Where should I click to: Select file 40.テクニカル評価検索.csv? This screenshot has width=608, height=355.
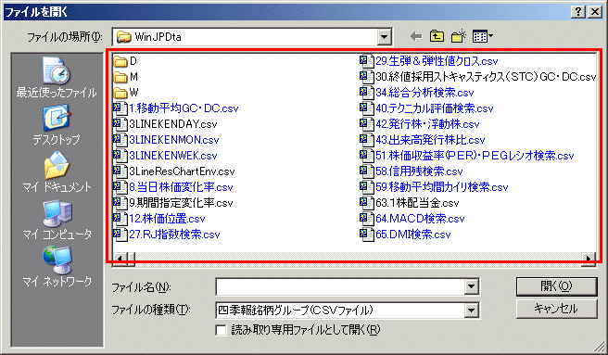point(435,108)
